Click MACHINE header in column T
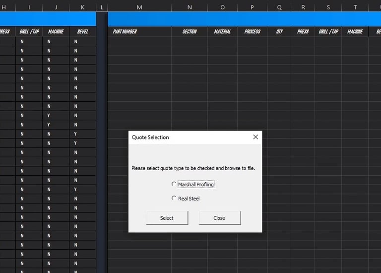 pyautogui.click(x=355, y=32)
